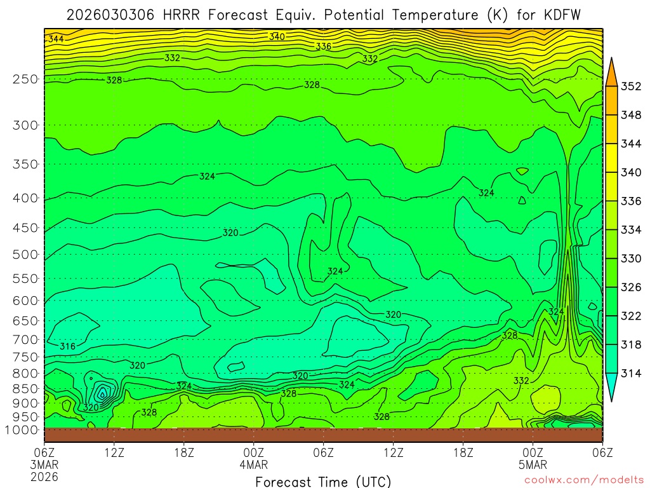Click the orange arrow atop the colorbar
The image size is (650, 488).
(x=611, y=75)
